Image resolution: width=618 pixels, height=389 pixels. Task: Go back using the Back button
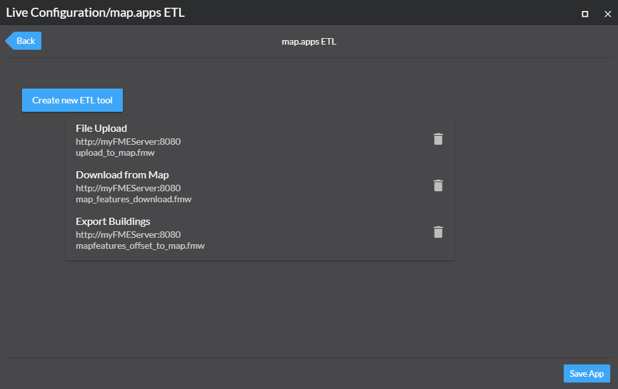(x=25, y=41)
